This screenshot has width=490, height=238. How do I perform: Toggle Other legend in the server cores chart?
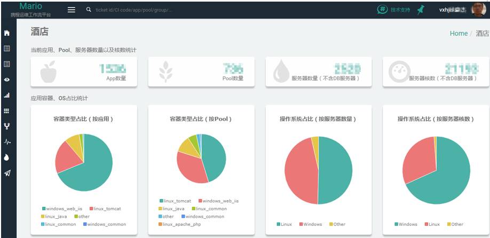click(x=455, y=224)
